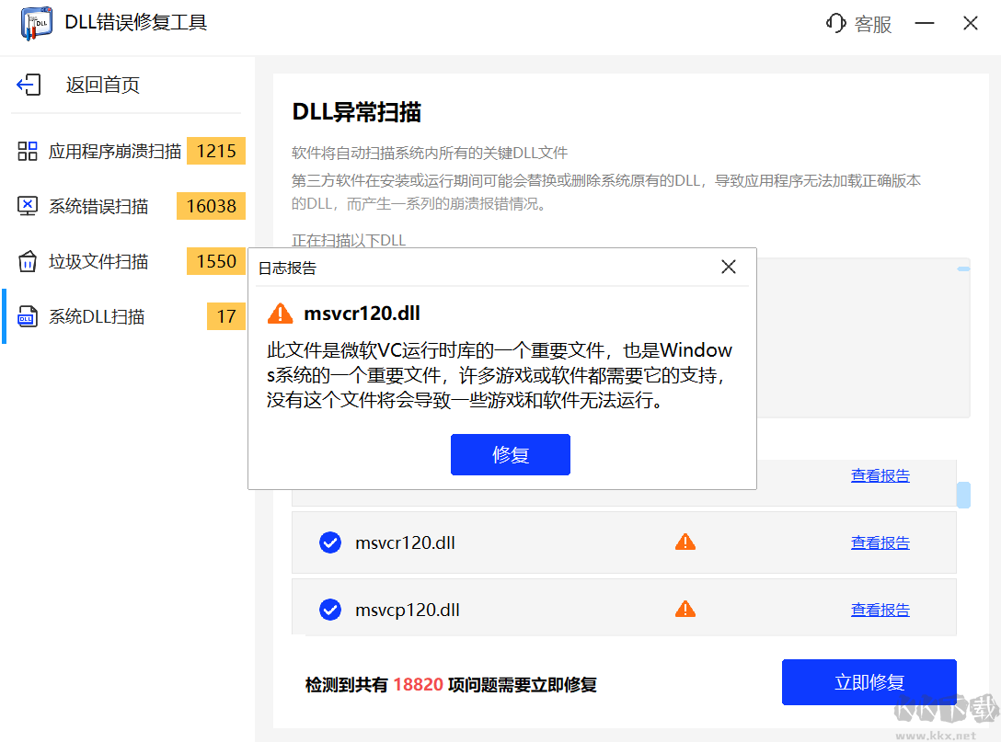The height and width of the screenshot is (742, 1001).
Task: Toggle the blue checkmark on msvcp120.dll
Action: tap(330, 609)
